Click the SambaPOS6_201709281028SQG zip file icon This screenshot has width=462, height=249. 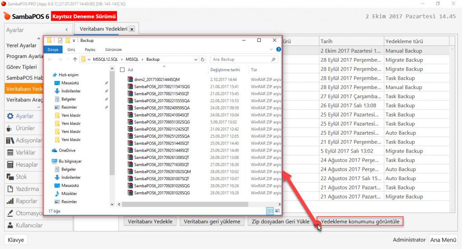coord(130,193)
